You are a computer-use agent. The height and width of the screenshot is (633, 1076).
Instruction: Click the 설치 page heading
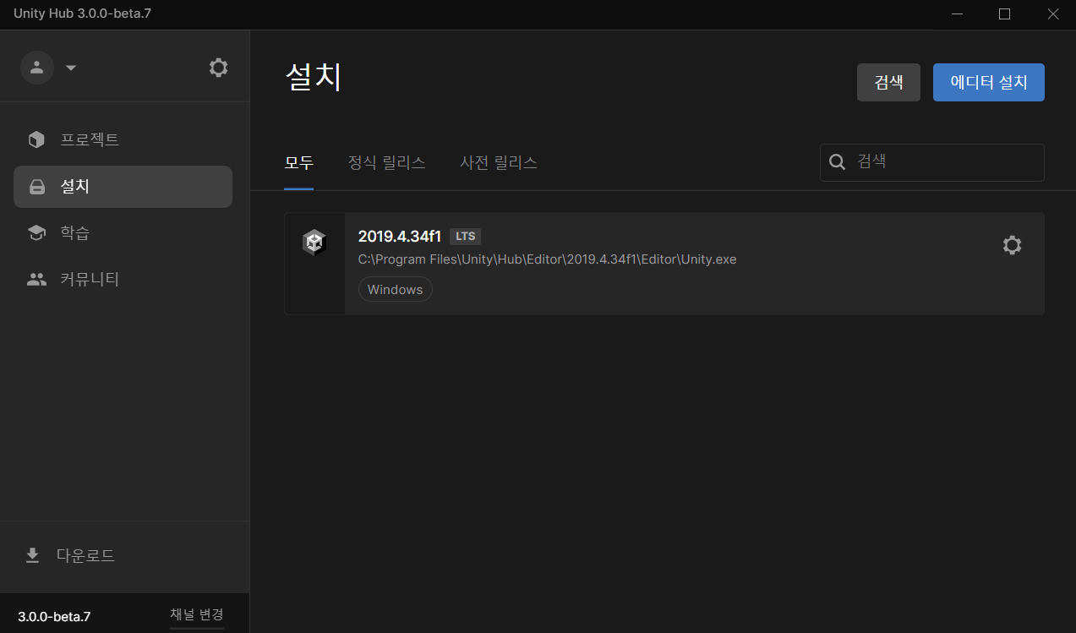tap(314, 78)
